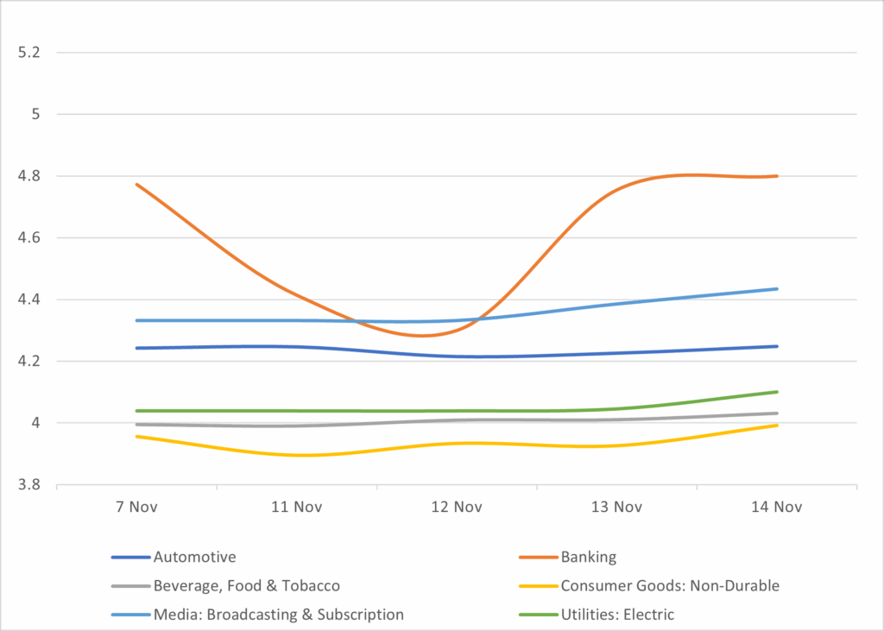
Task: Select the Utilities: Electric legend label
Action: [617, 615]
